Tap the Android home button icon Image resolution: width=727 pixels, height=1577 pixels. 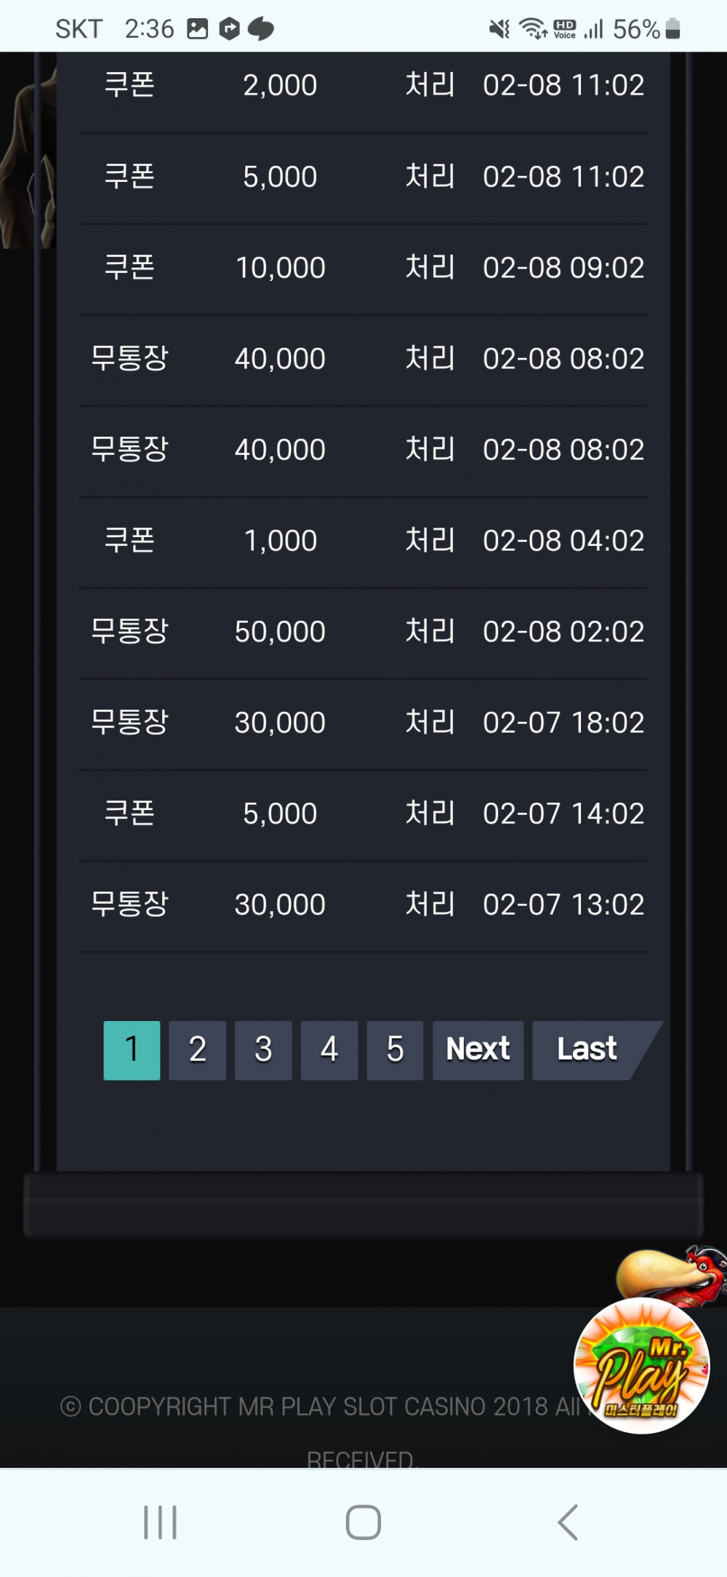[363, 1522]
